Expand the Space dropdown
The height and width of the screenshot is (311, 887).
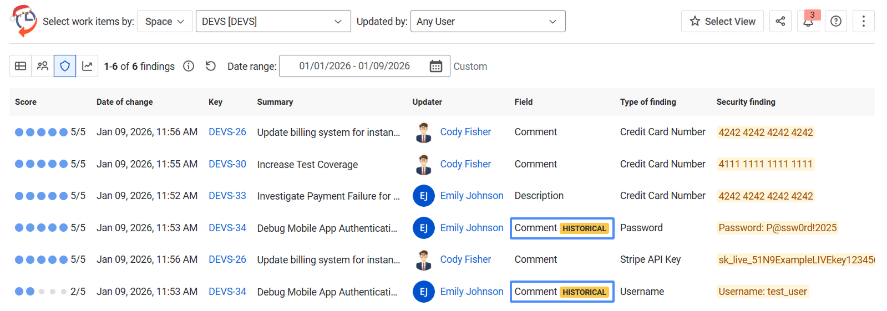165,21
